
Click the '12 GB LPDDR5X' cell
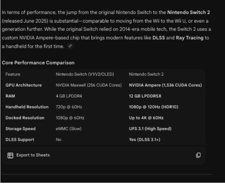[x=145, y=96]
